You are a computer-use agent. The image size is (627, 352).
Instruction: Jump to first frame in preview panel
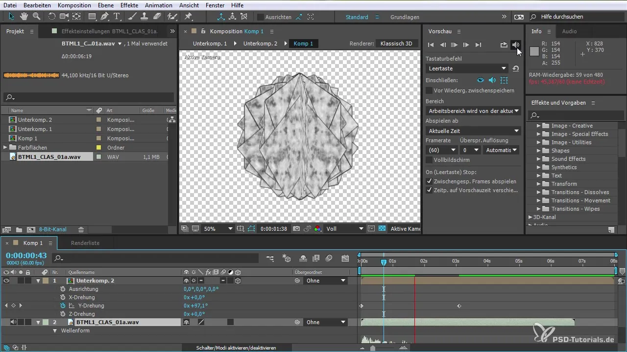pyautogui.click(x=431, y=45)
